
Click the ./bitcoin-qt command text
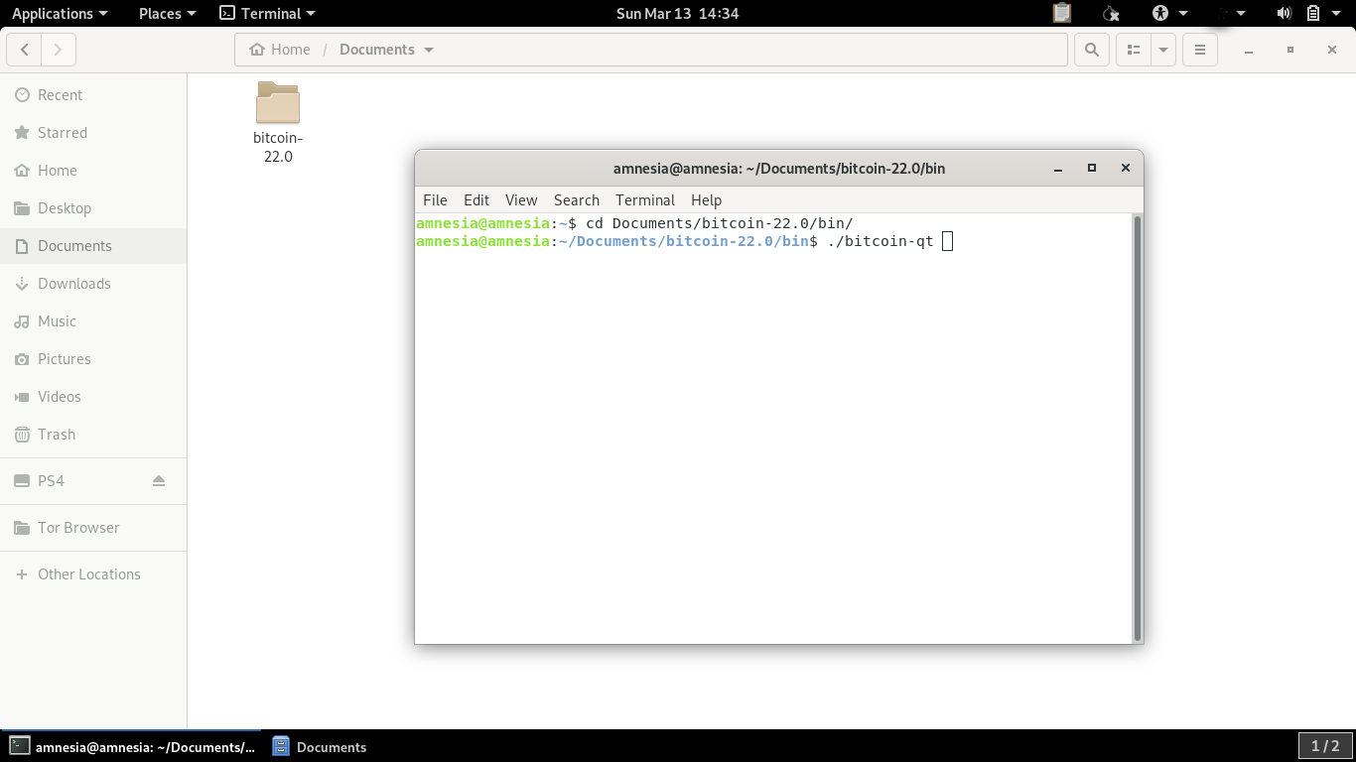881,241
